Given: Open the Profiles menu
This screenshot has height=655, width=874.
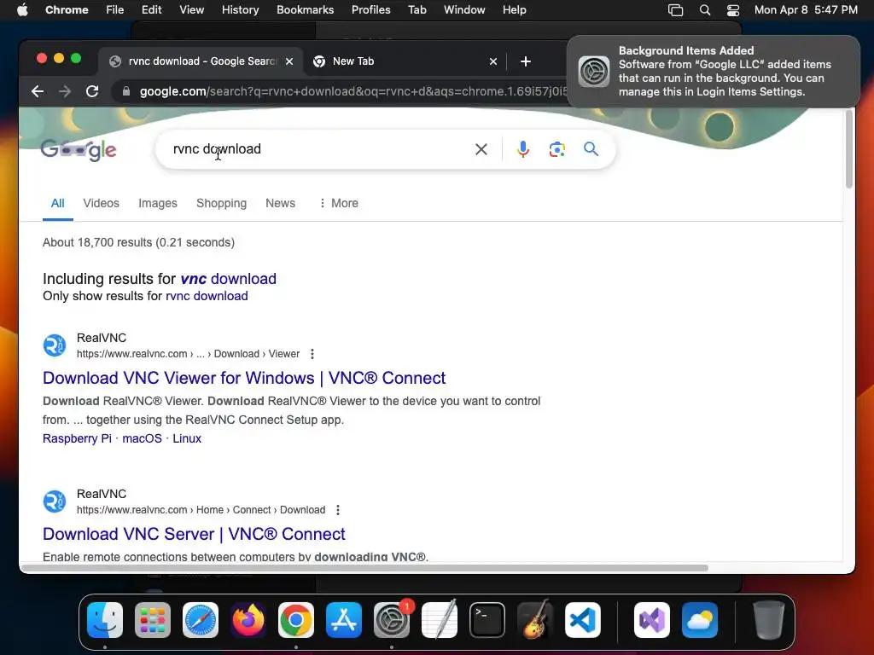Looking at the screenshot, I should point(370,10).
